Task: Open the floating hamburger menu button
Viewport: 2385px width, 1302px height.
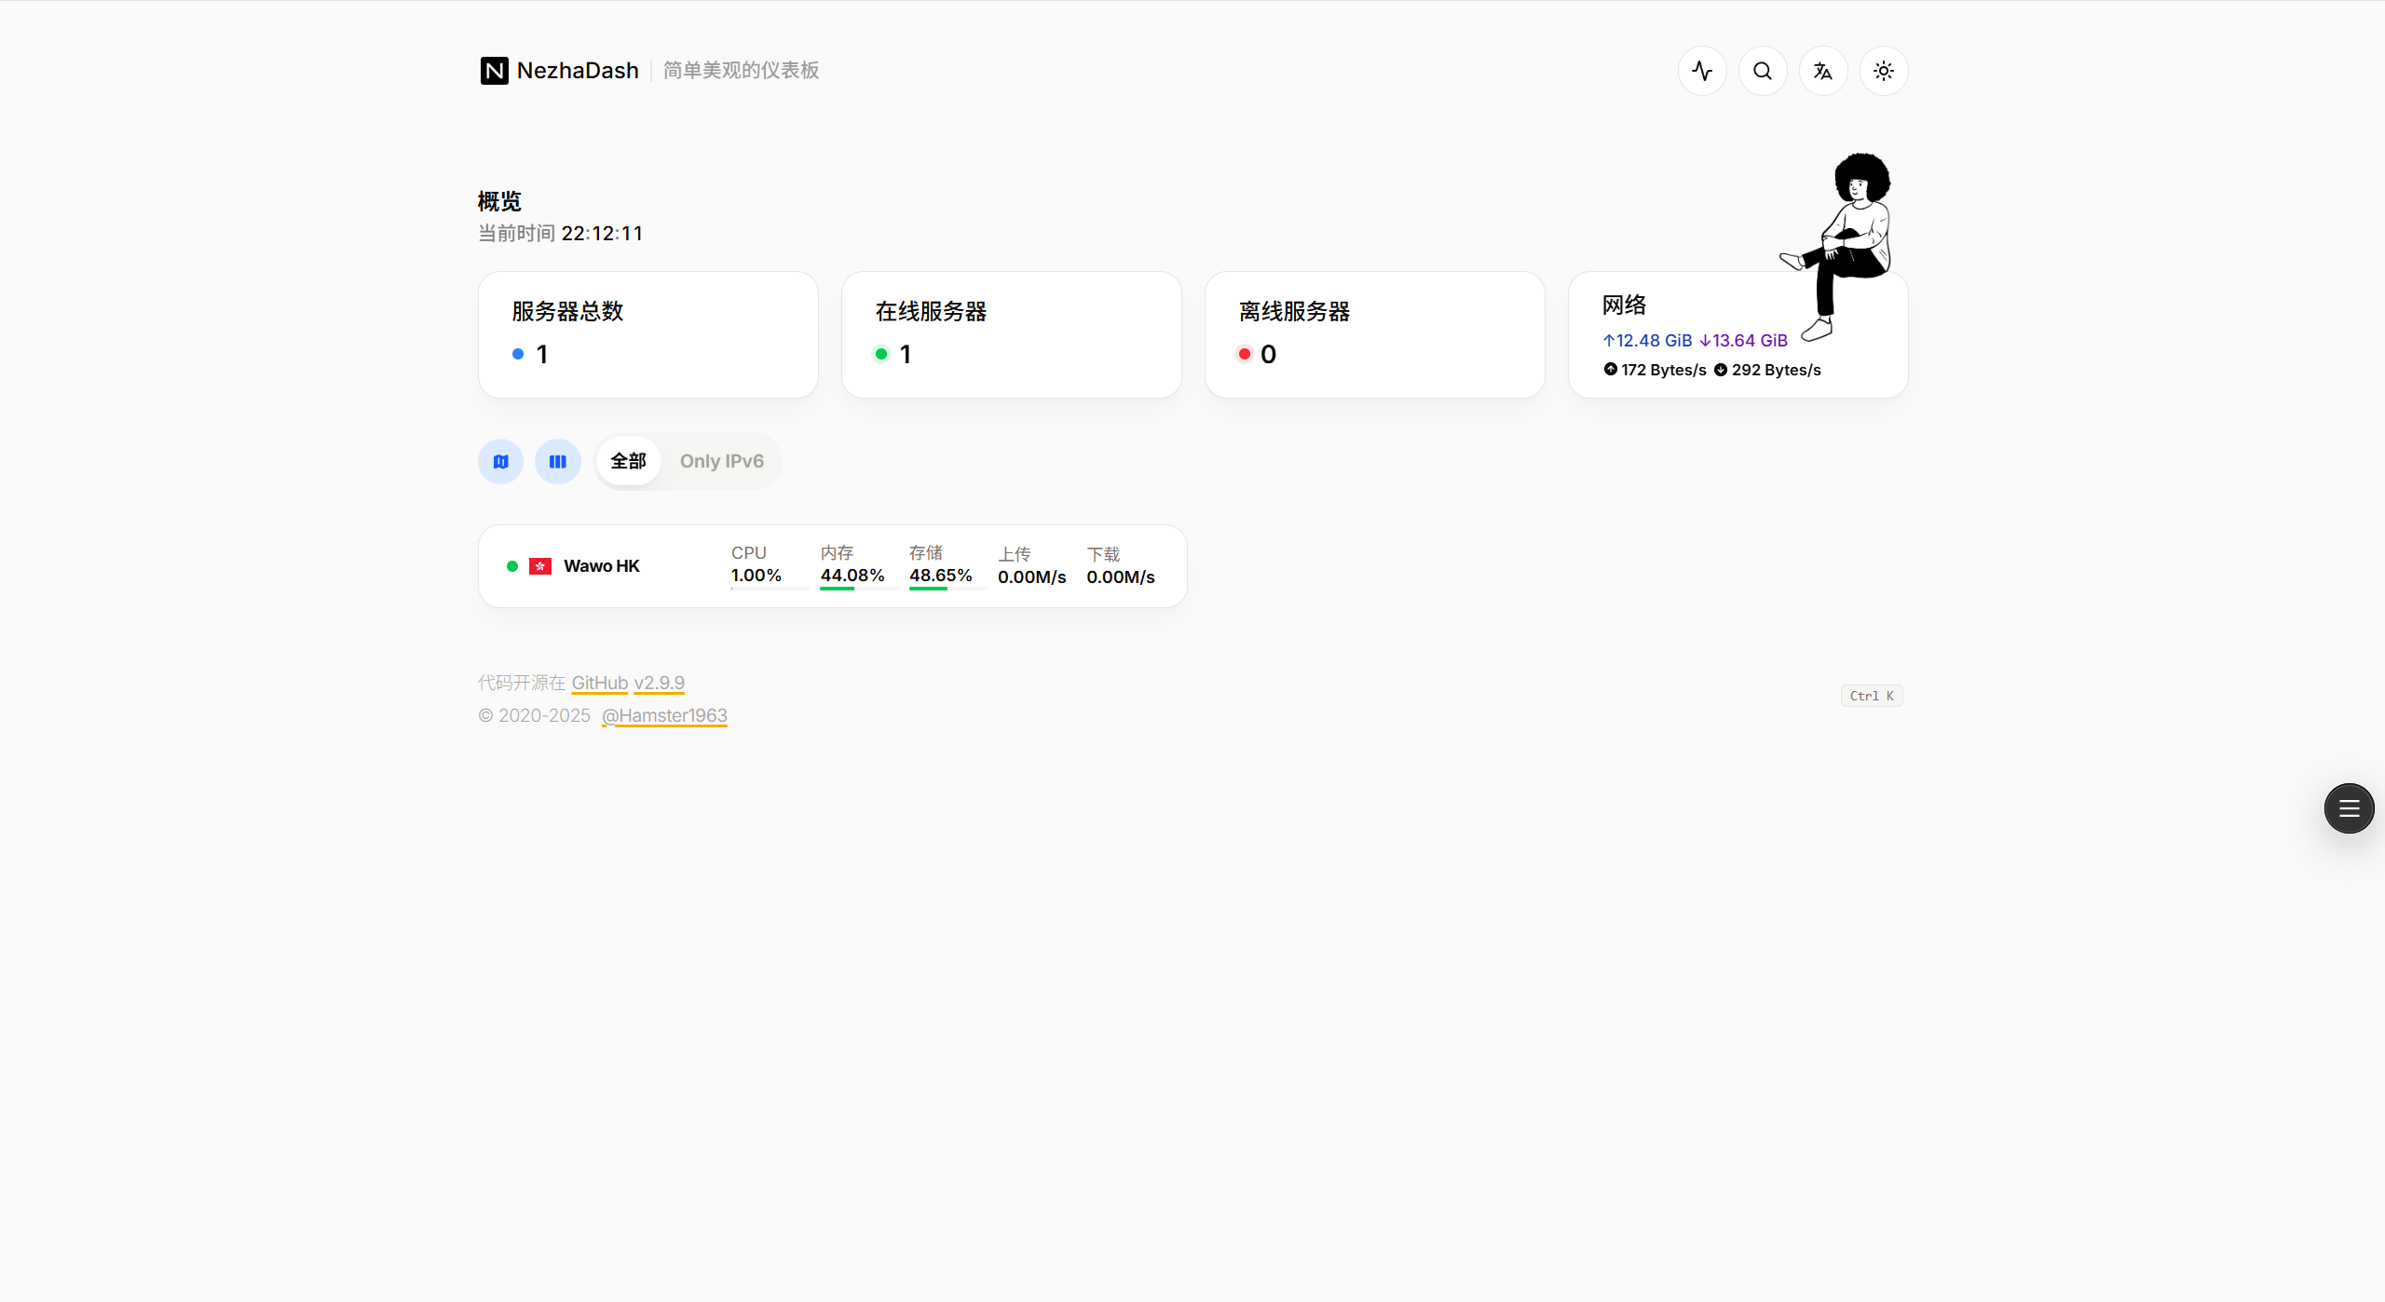Action: (x=2349, y=808)
